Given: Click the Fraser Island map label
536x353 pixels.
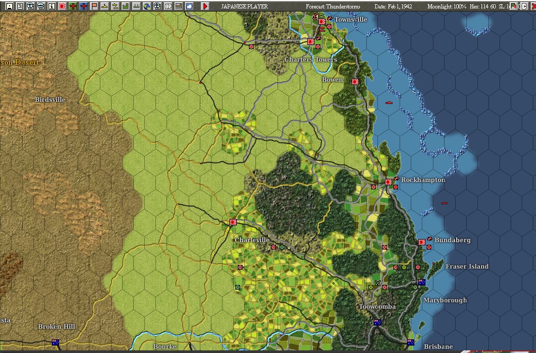Looking at the screenshot, I should click(x=467, y=266).
